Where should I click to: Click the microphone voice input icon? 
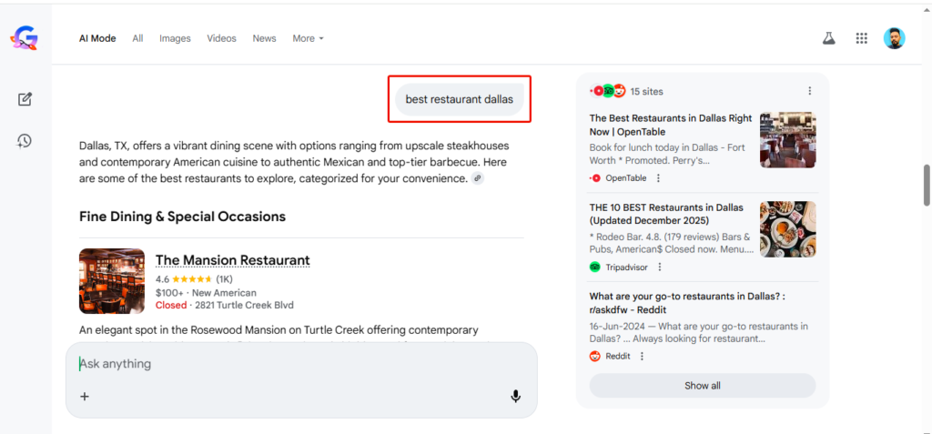tap(515, 396)
